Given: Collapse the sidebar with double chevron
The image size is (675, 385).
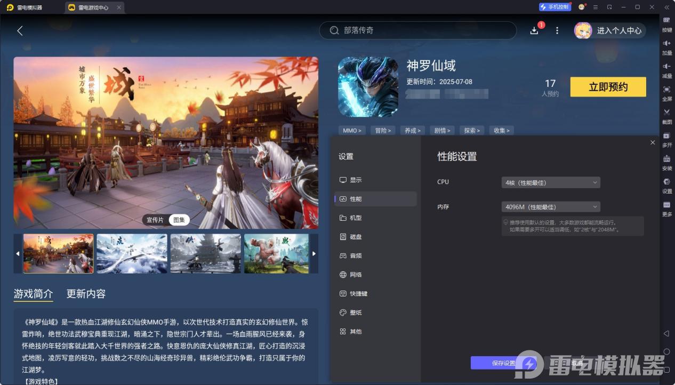Looking at the screenshot, I should (x=667, y=7).
